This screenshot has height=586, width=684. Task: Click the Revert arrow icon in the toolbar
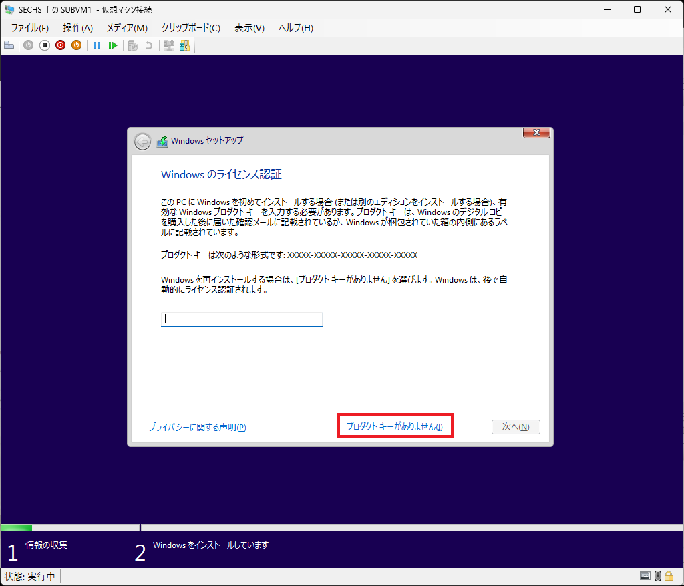coord(149,45)
